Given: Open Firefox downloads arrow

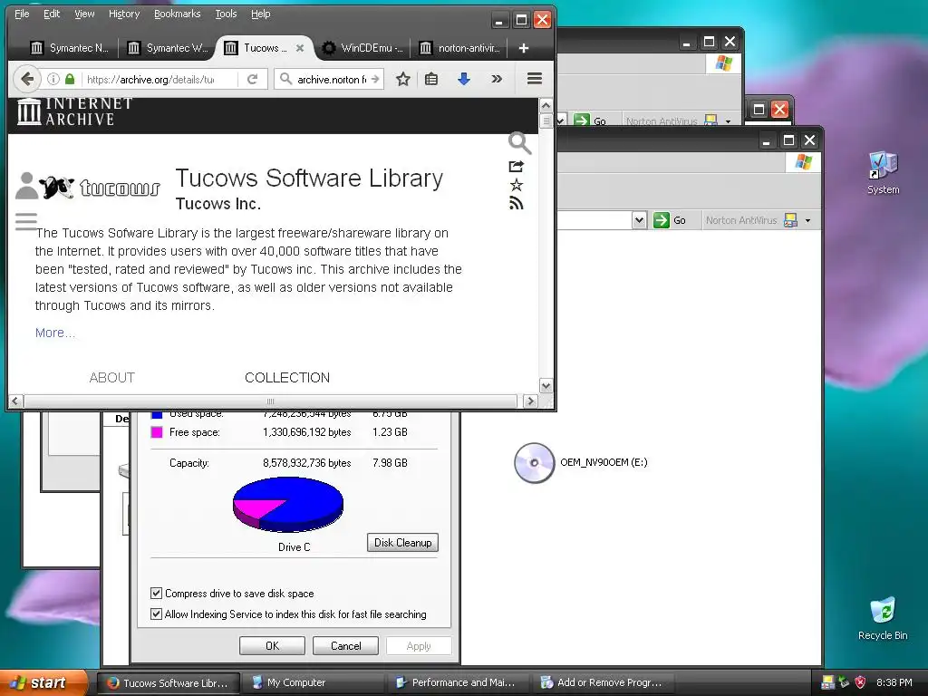Looking at the screenshot, I should 463,79.
